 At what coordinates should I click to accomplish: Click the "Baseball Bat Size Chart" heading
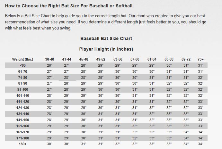tap(106, 39)
